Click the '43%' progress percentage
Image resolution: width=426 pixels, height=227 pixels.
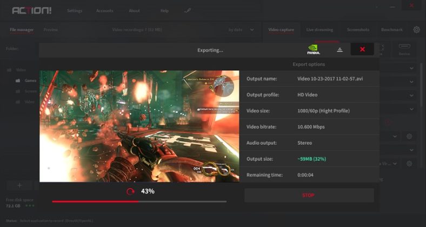coord(148,191)
